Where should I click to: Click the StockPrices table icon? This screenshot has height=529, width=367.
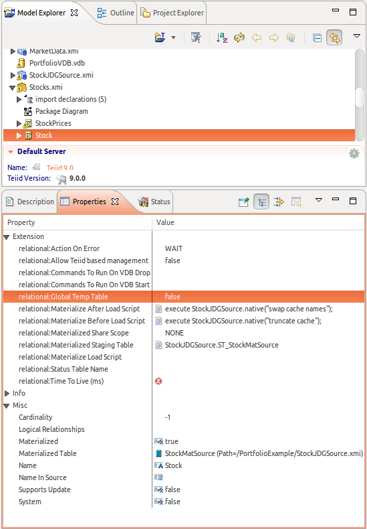click(28, 123)
